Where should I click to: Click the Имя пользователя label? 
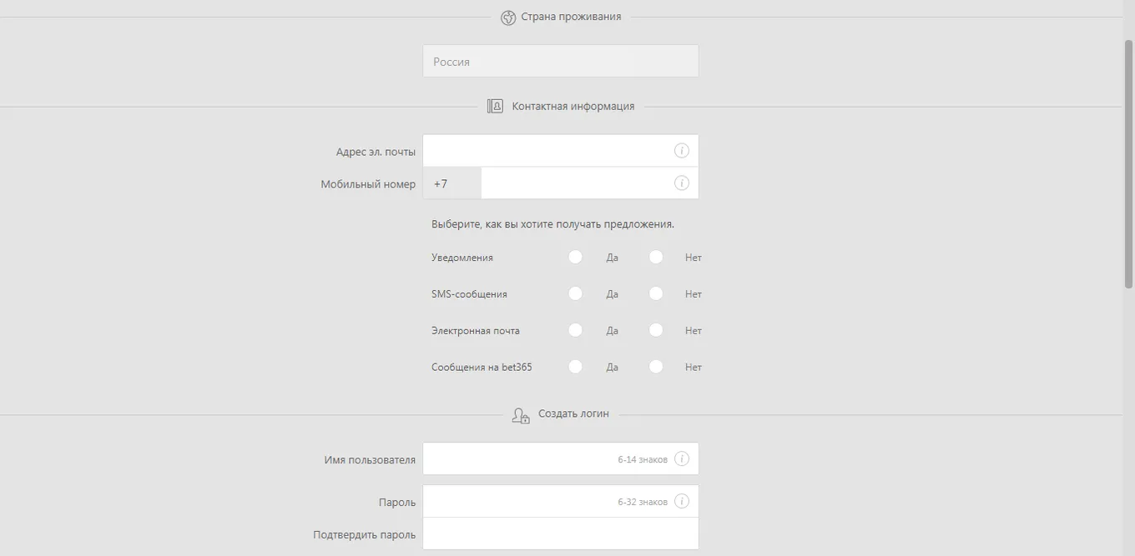pyautogui.click(x=370, y=459)
